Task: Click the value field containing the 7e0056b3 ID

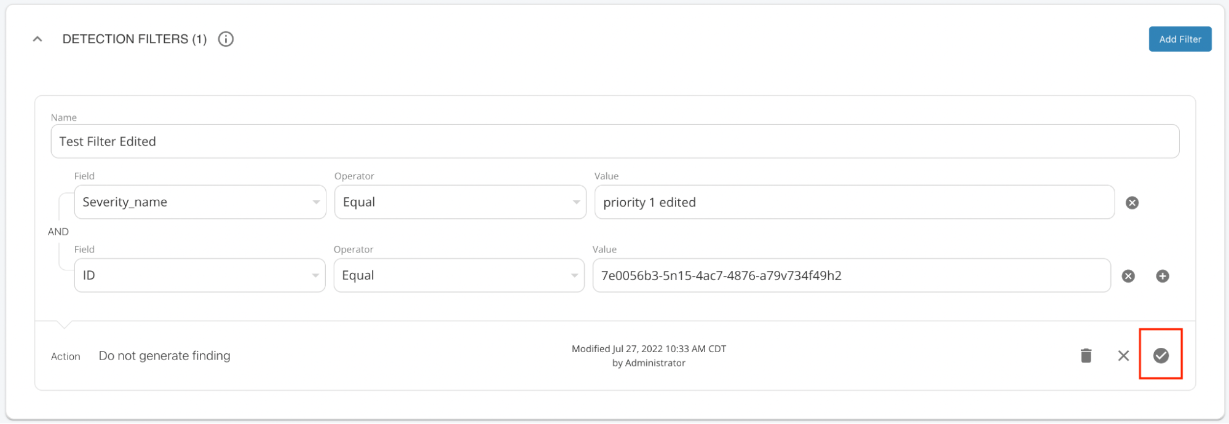Action: pos(852,275)
